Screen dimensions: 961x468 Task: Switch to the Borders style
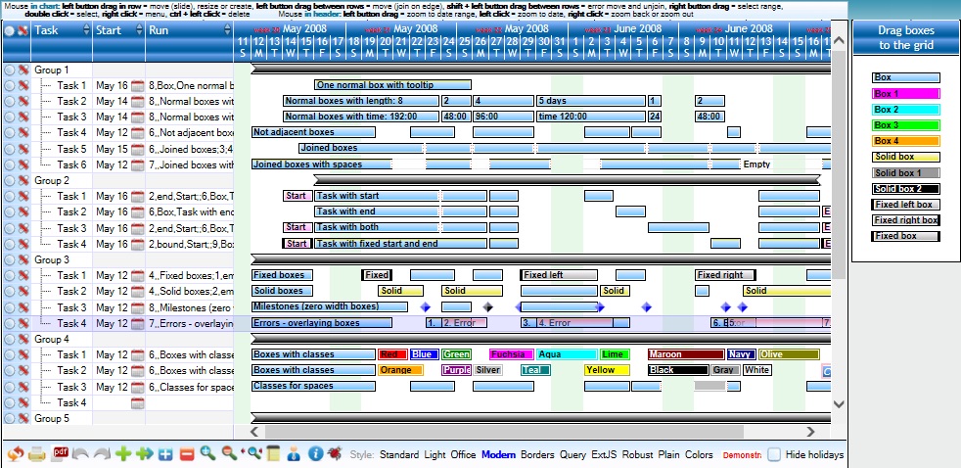537,454
